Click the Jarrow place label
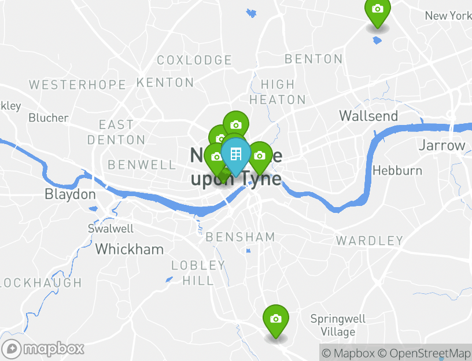 pos(442,146)
